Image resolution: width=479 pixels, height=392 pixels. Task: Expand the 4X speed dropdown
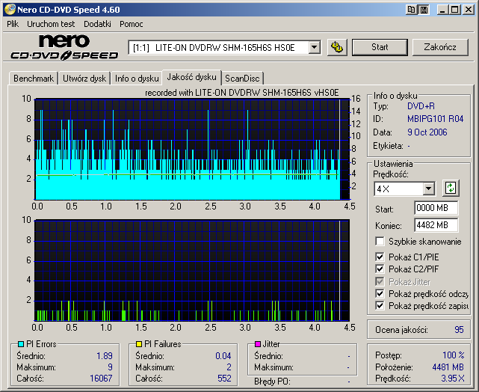pos(428,189)
